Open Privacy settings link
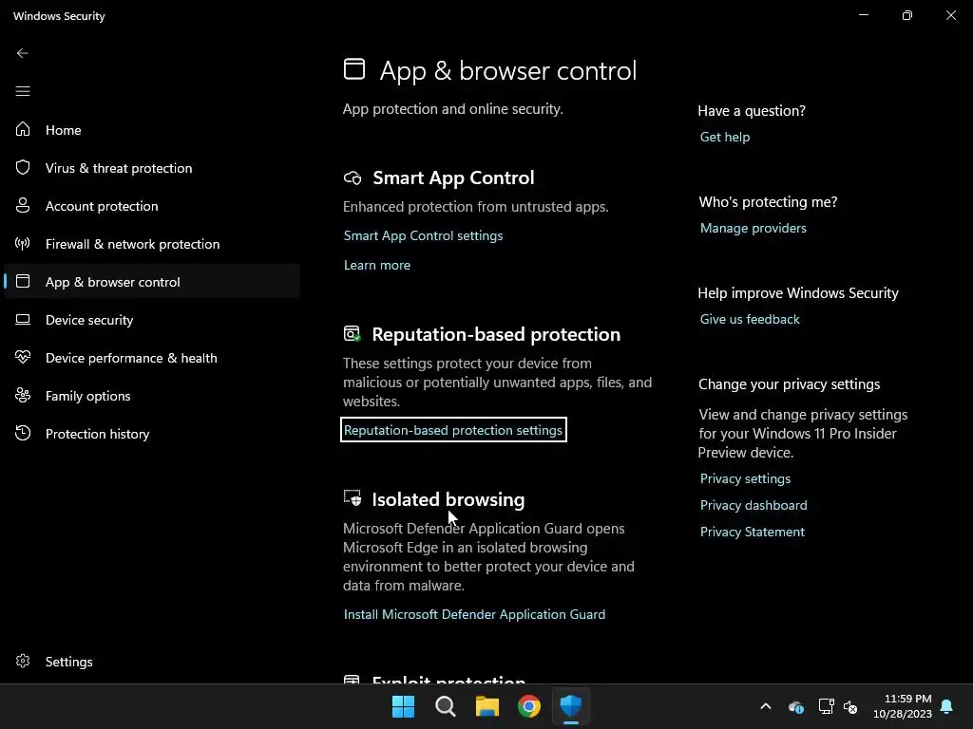This screenshot has height=729, width=973. tap(745, 478)
